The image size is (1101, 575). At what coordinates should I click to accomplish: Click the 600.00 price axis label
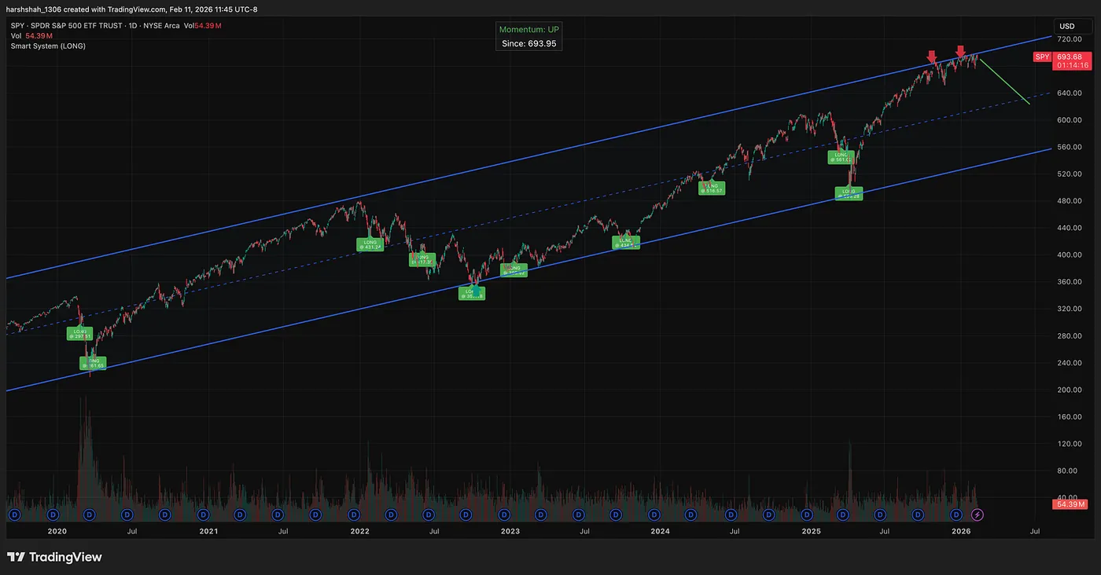1070,120
